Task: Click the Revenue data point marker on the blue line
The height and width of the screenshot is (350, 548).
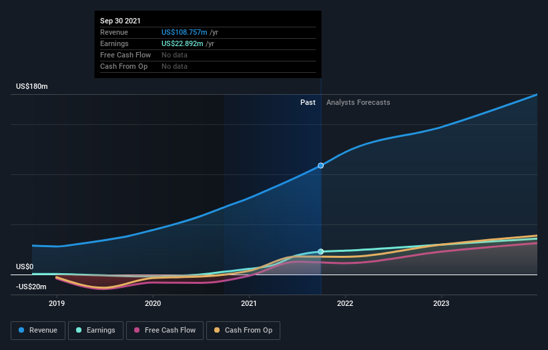Action: click(320, 166)
